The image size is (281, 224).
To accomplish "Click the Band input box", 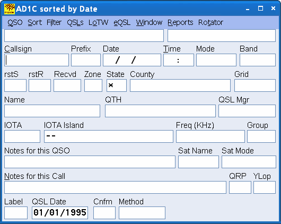I will 258,60.
